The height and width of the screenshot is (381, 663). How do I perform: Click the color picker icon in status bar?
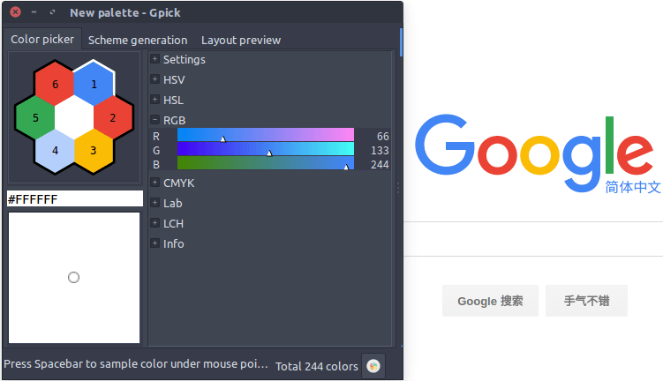click(x=373, y=366)
